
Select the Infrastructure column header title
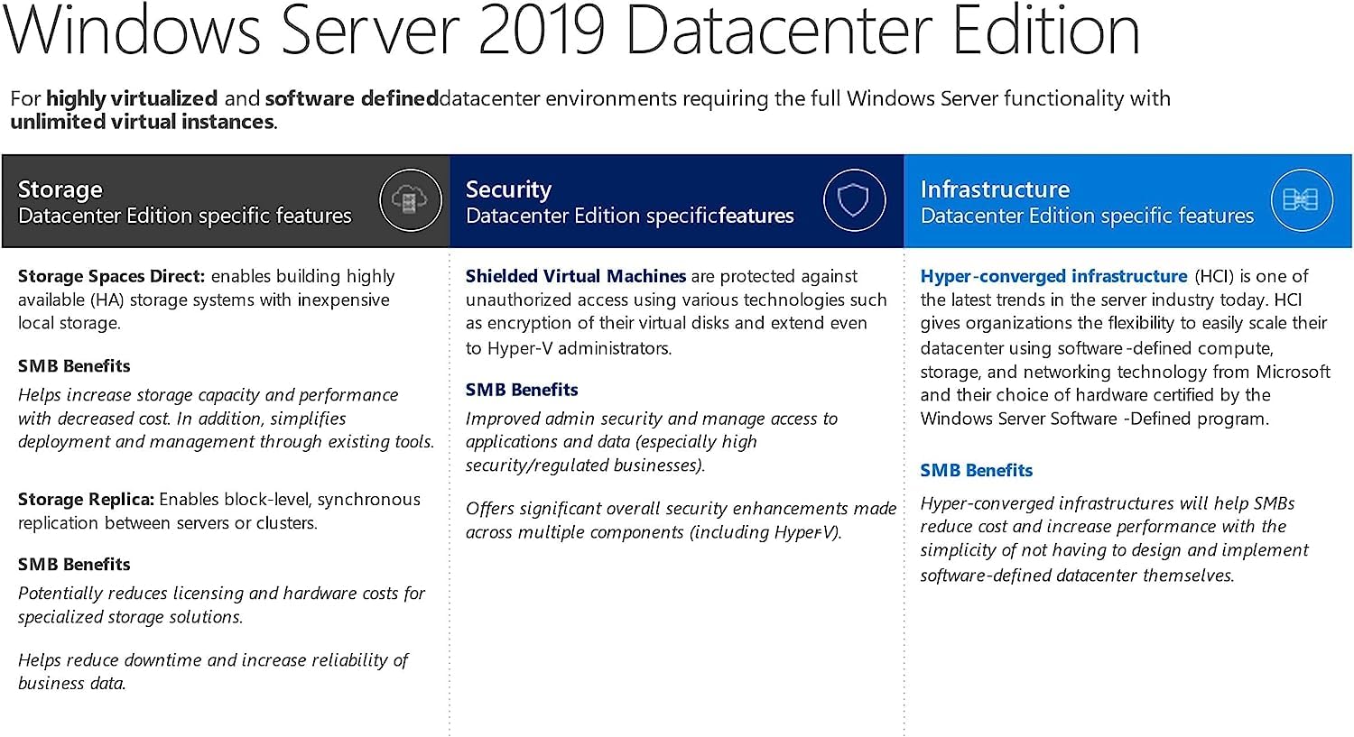coord(995,189)
